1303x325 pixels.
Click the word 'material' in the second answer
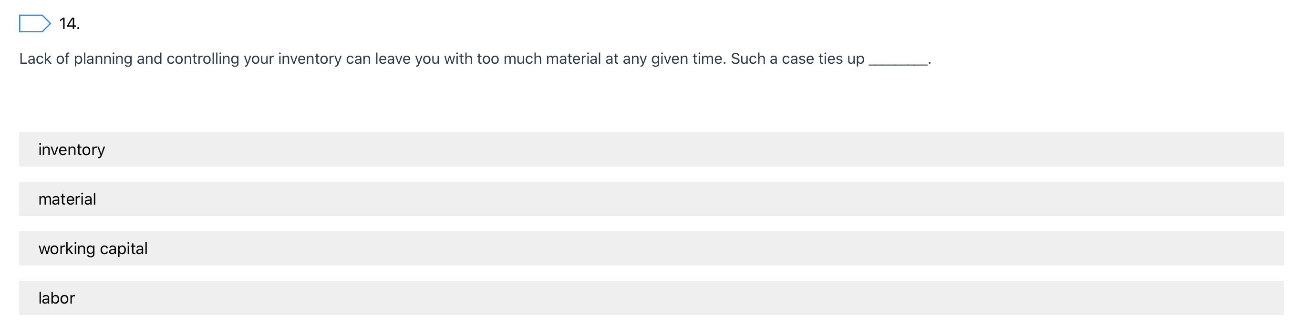point(67,199)
